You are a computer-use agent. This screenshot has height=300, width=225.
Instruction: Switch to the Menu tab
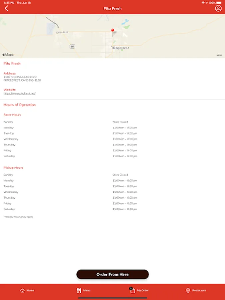point(83,290)
